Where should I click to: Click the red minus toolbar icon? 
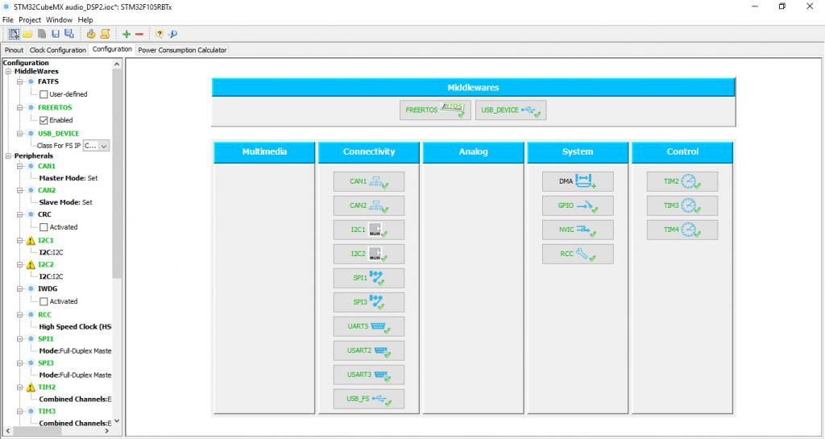point(139,34)
